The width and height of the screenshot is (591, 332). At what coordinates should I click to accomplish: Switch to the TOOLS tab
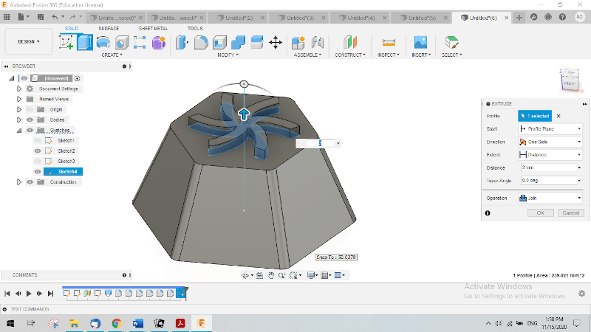[195, 28]
